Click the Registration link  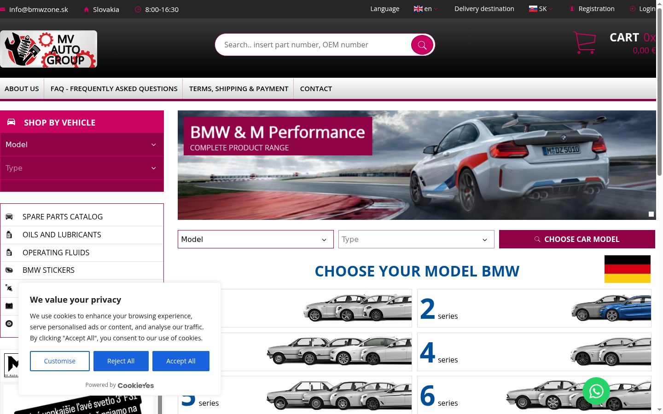(x=596, y=9)
